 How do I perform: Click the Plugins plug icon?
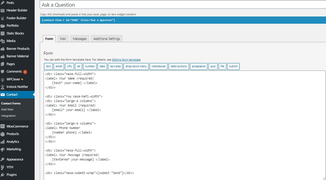(x=2, y=175)
